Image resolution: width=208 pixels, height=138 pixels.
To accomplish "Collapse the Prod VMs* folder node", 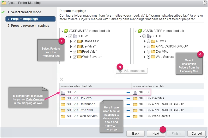I will (71, 52).
